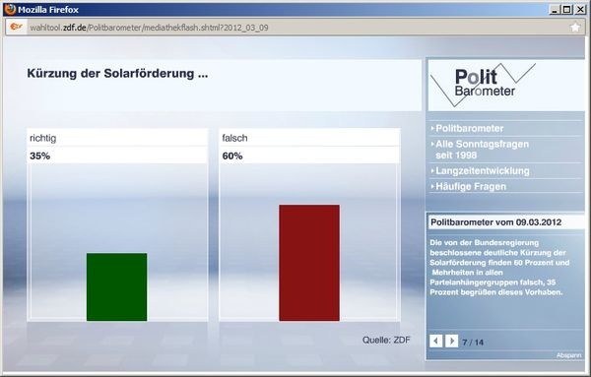The image size is (591, 377).
Task: Click the 60% value label
Action: click(x=232, y=156)
